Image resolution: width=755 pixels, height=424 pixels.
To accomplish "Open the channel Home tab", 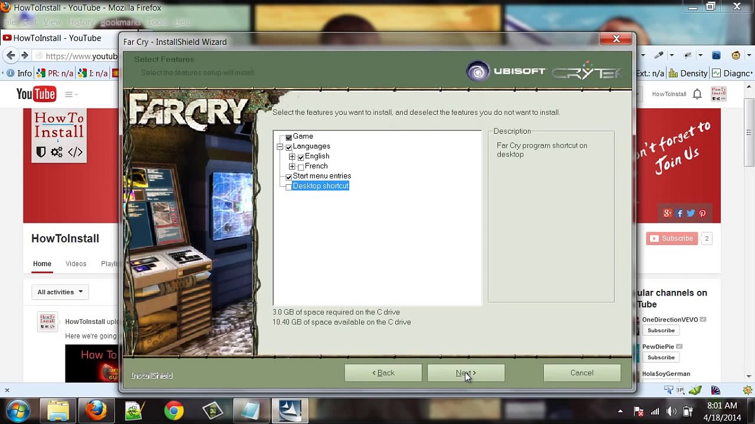I will [x=42, y=264].
